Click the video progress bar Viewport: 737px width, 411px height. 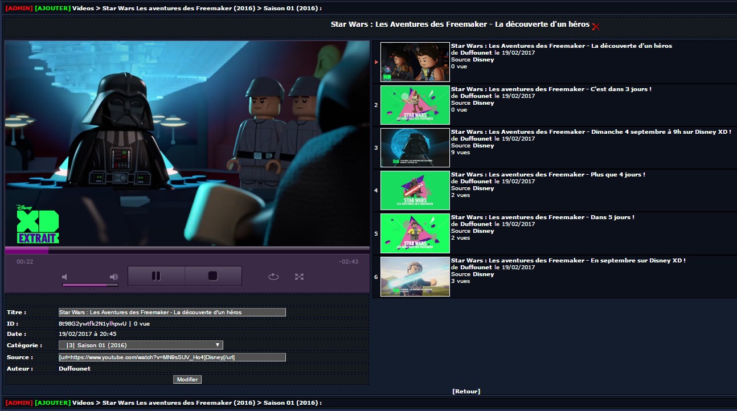click(x=187, y=249)
